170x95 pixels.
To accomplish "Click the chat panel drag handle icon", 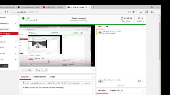I will (143, 26).
